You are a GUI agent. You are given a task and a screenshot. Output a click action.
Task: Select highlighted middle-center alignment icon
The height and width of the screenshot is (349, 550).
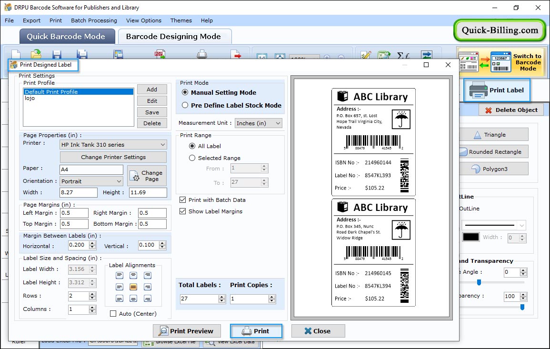coord(133,287)
